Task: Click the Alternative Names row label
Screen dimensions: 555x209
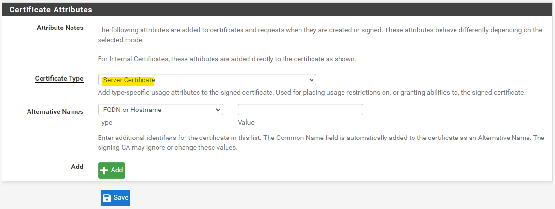Action: (x=55, y=111)
